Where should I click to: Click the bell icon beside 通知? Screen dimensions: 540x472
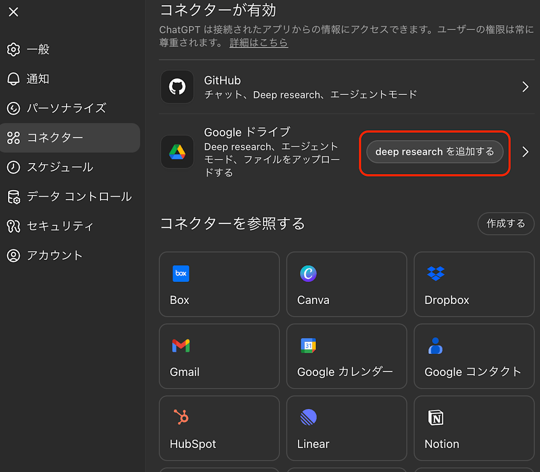(13, 79)
